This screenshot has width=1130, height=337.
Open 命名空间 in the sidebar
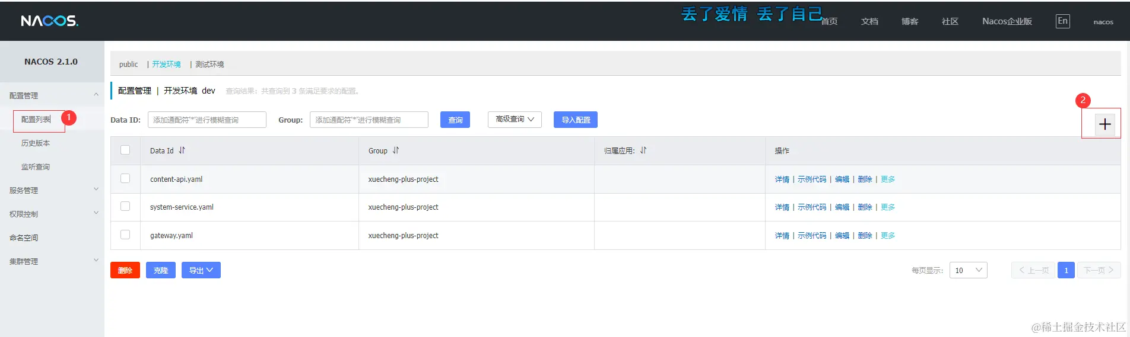tap(24, 237)
